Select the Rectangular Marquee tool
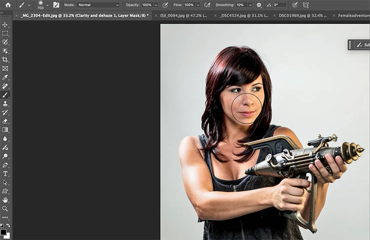Screen dimensions: 370x240 [x=5, y=34]
